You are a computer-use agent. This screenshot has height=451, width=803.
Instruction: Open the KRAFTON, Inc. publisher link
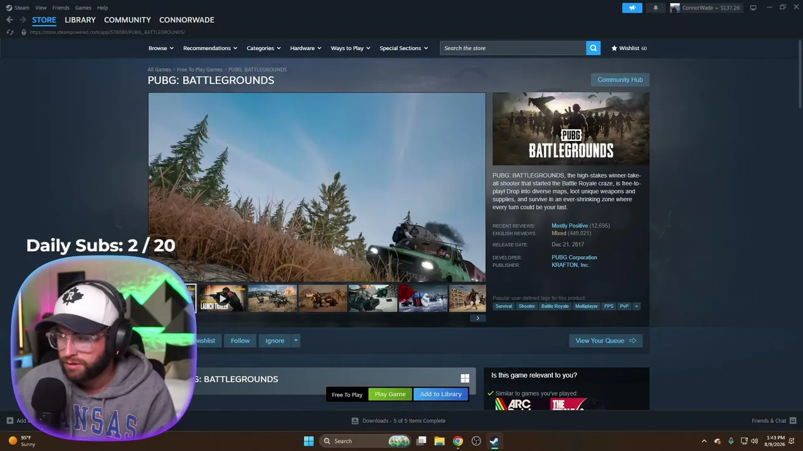[x=570, y=265]
